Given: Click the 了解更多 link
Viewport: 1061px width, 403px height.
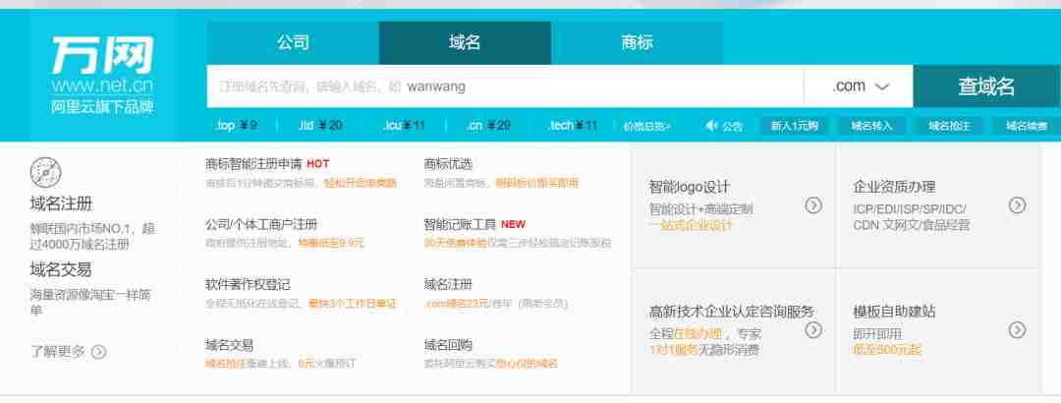Looking at the screenshot, I should tap(58, 352).
